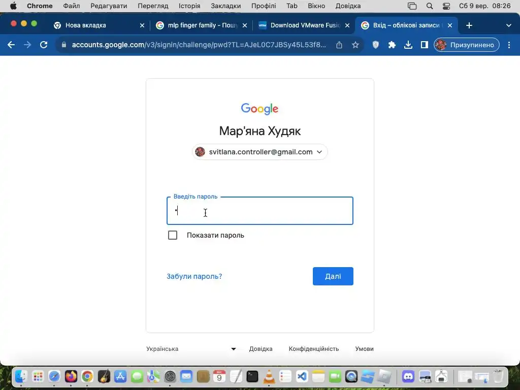The width and height of the screenshot is (520, 390).
Task: Share this page via the share icon
Action: (x=339, y=45)
